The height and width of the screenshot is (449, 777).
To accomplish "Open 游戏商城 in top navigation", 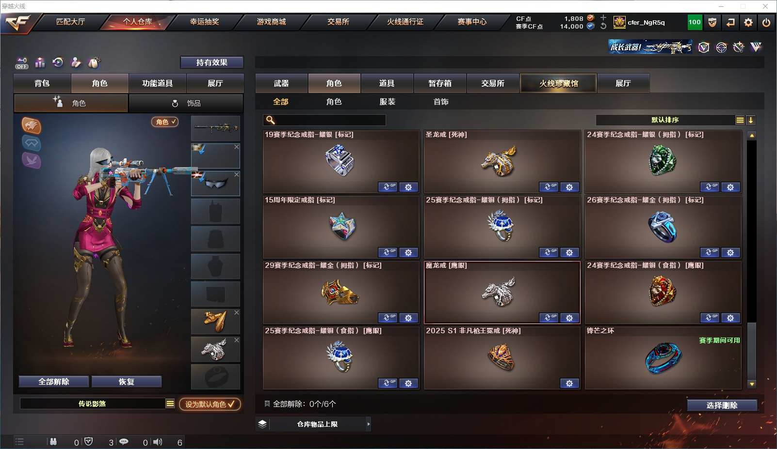I will pyautogui.click(x=271, y=22).
